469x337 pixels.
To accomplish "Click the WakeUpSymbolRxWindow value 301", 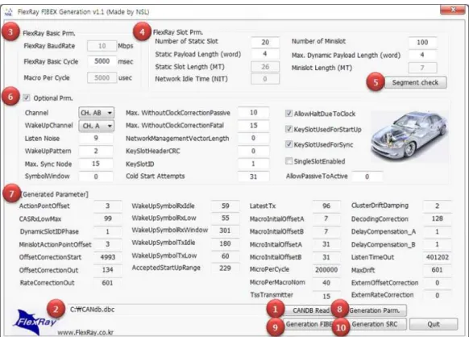I will (225, 230).
